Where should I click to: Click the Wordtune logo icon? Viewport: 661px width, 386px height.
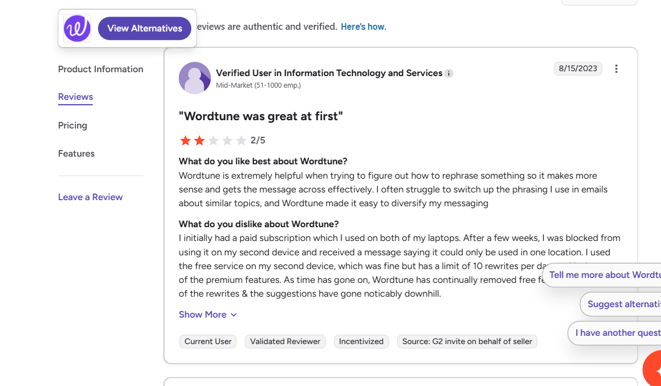point(77,29)
